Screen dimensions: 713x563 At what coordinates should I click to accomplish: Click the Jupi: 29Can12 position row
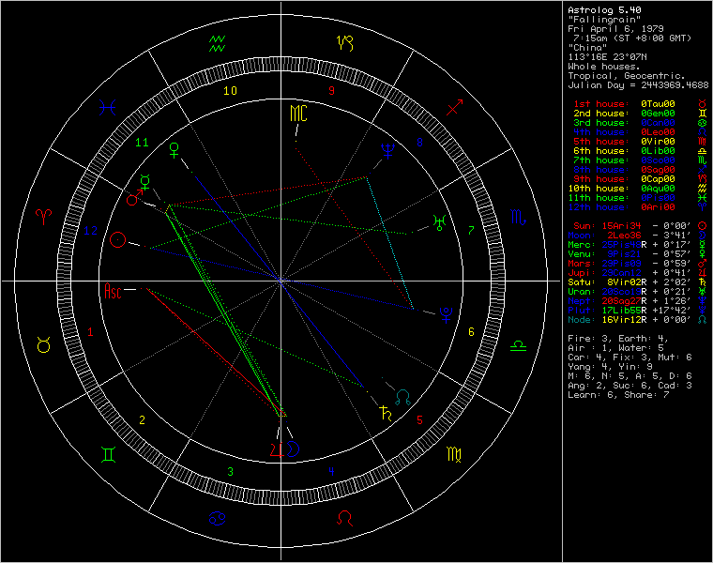pyautogui.click(x=637, y=273)
